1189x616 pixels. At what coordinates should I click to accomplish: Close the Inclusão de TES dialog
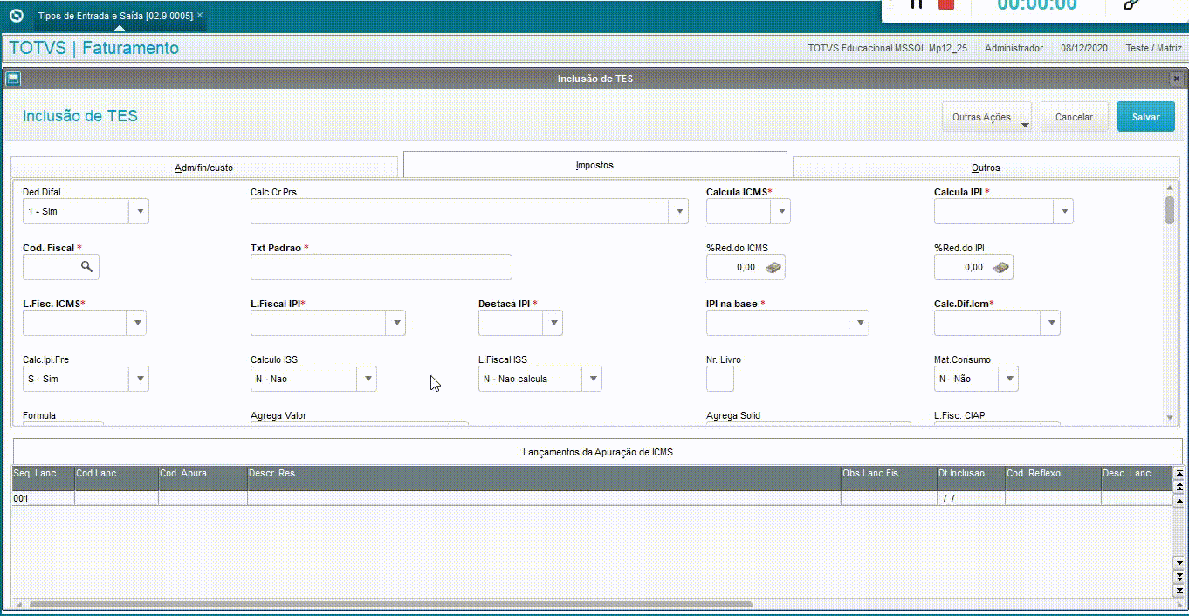point(1177,79)
